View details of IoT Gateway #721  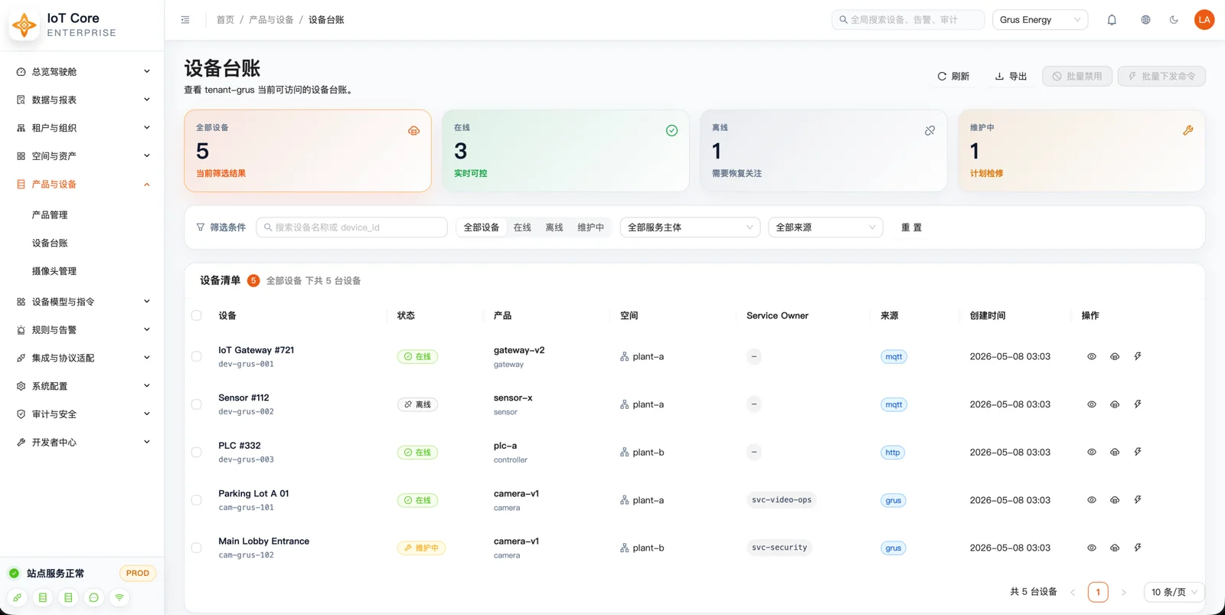(x=1092, y=357)
